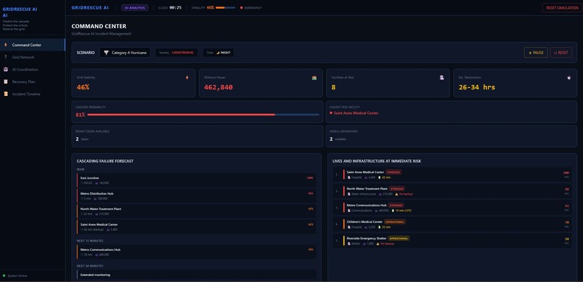This screenshot has height=282, width=583.
Task: Click the Children's Medical Center risk row name
Action: pyautogui.click(x=365, y=221)
